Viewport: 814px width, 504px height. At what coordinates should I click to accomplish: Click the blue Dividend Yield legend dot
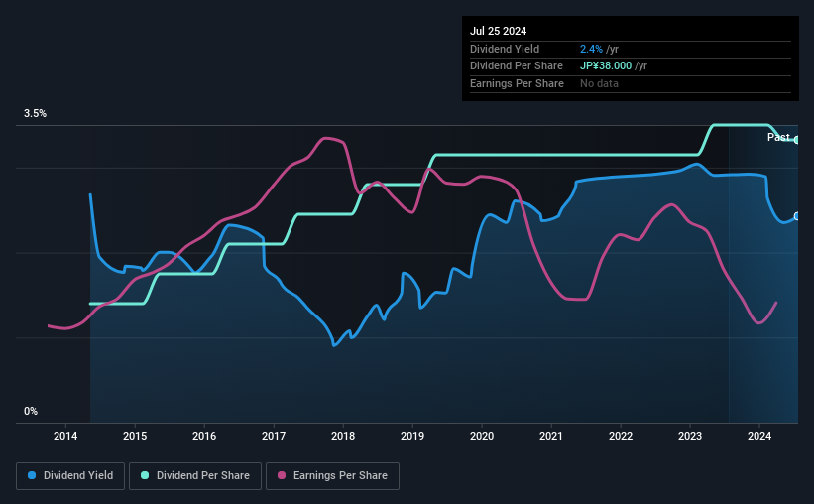coord(32,475)
